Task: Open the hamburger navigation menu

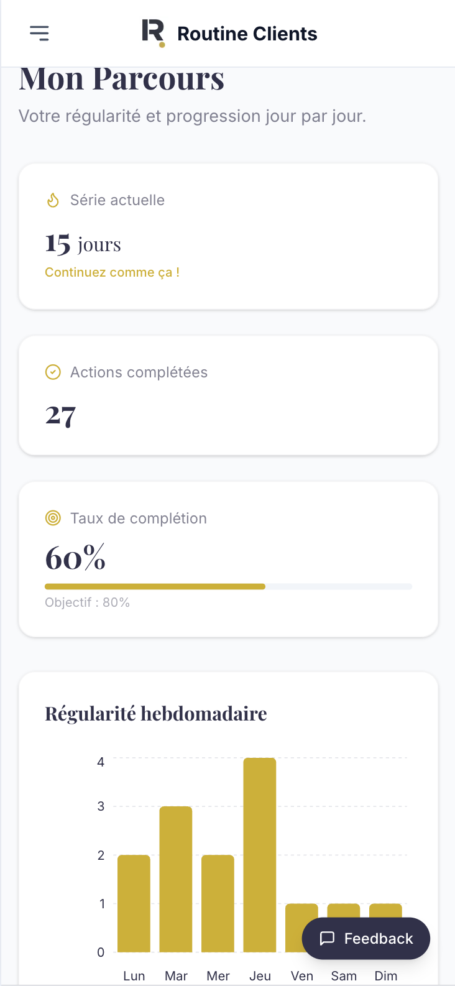Action: pyautogui.click(x=40, y=33)
